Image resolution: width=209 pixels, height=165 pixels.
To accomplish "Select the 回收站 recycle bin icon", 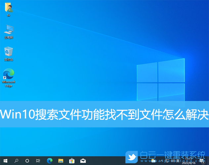I will (9, 54).
